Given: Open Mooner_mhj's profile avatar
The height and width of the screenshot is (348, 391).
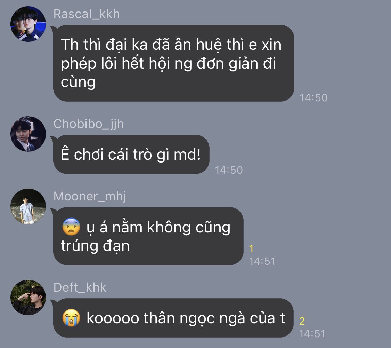Looking at the screenshot, I should click(x=28, y=206).
